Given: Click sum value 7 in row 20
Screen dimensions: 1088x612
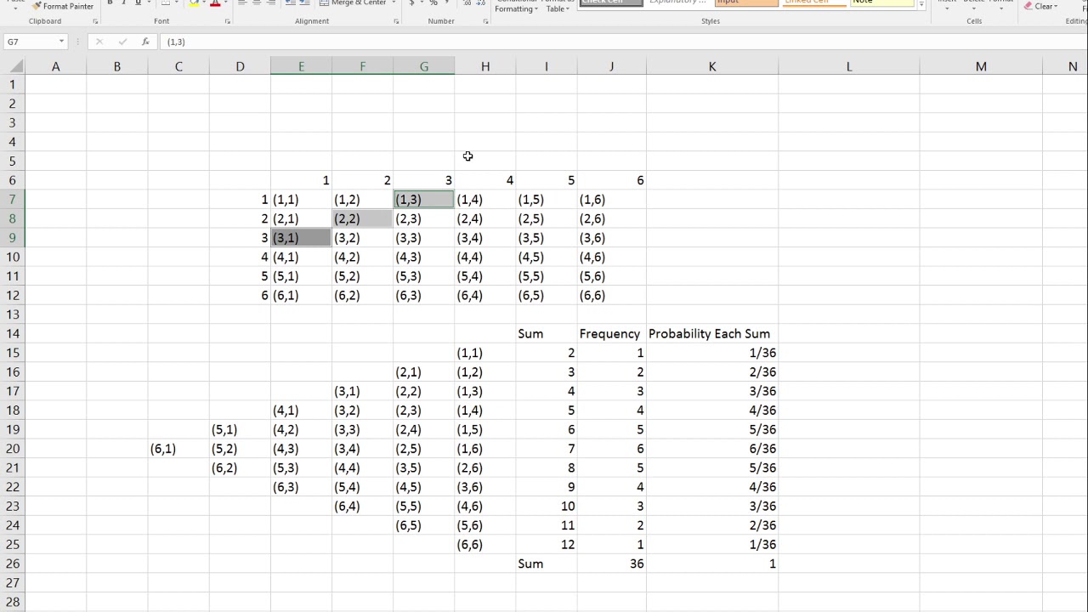Looking at the screenshot, I should (547, 449).
